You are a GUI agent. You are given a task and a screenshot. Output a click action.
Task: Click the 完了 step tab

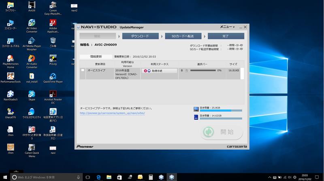tap(226, 36)
